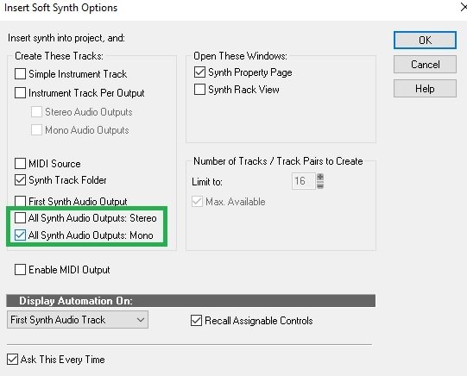Open Display Automation On dropdown
Viewport: 467px width, 376px height.
click(x=78, y=320)
